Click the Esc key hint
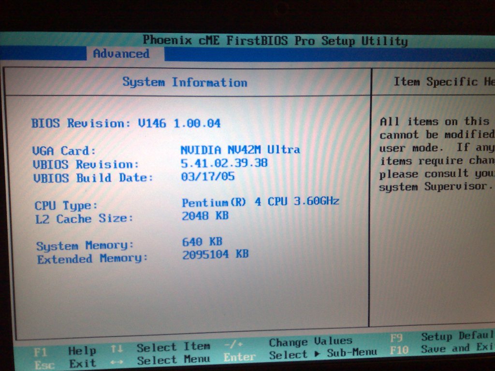The height and width of the screenshot is (371, 495). coord(44,365)
